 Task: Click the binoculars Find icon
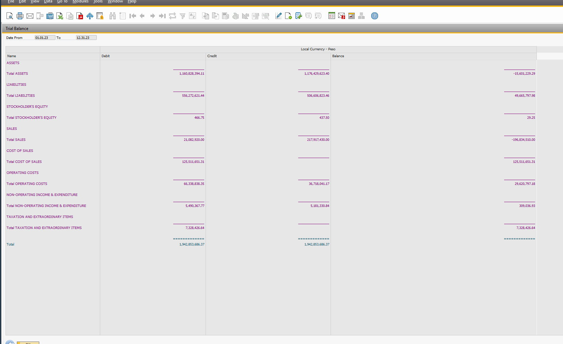(x=113, y=16)
